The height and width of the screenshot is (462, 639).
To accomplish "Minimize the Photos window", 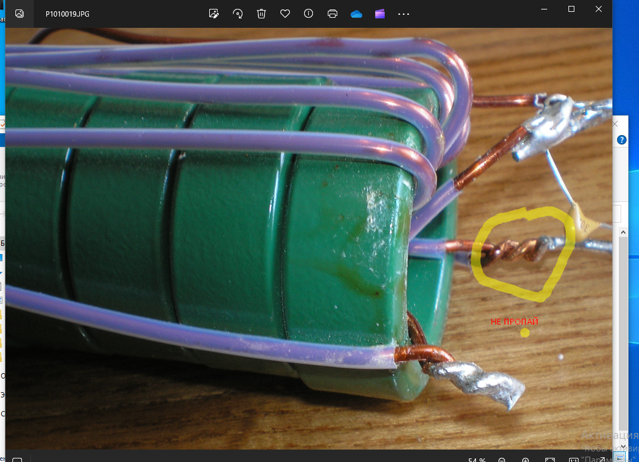I will click(544, 9).
